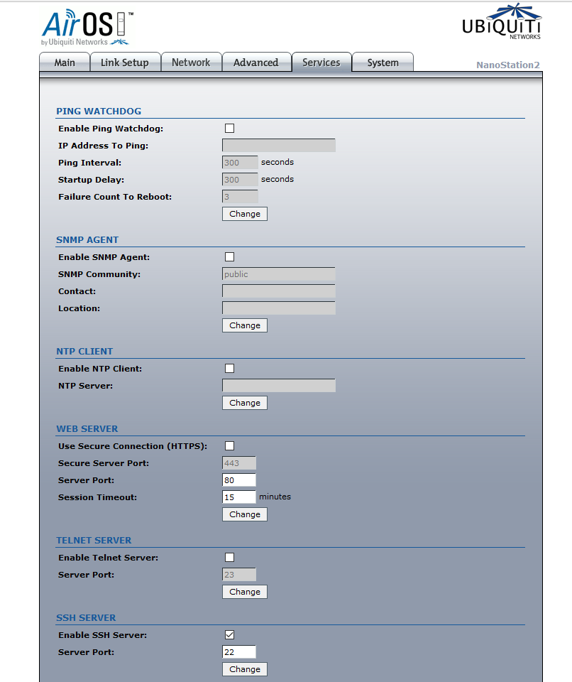572x682 pixels.
Task: Click the PING WATCHDOG section heading
Action: pyautogui.click(x=99, y=111)
